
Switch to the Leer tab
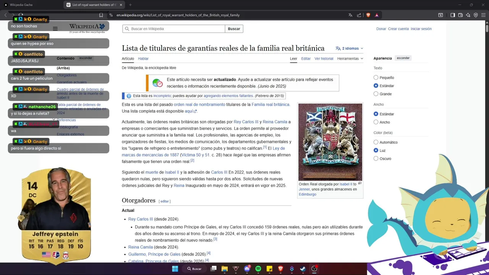(293, 58)
